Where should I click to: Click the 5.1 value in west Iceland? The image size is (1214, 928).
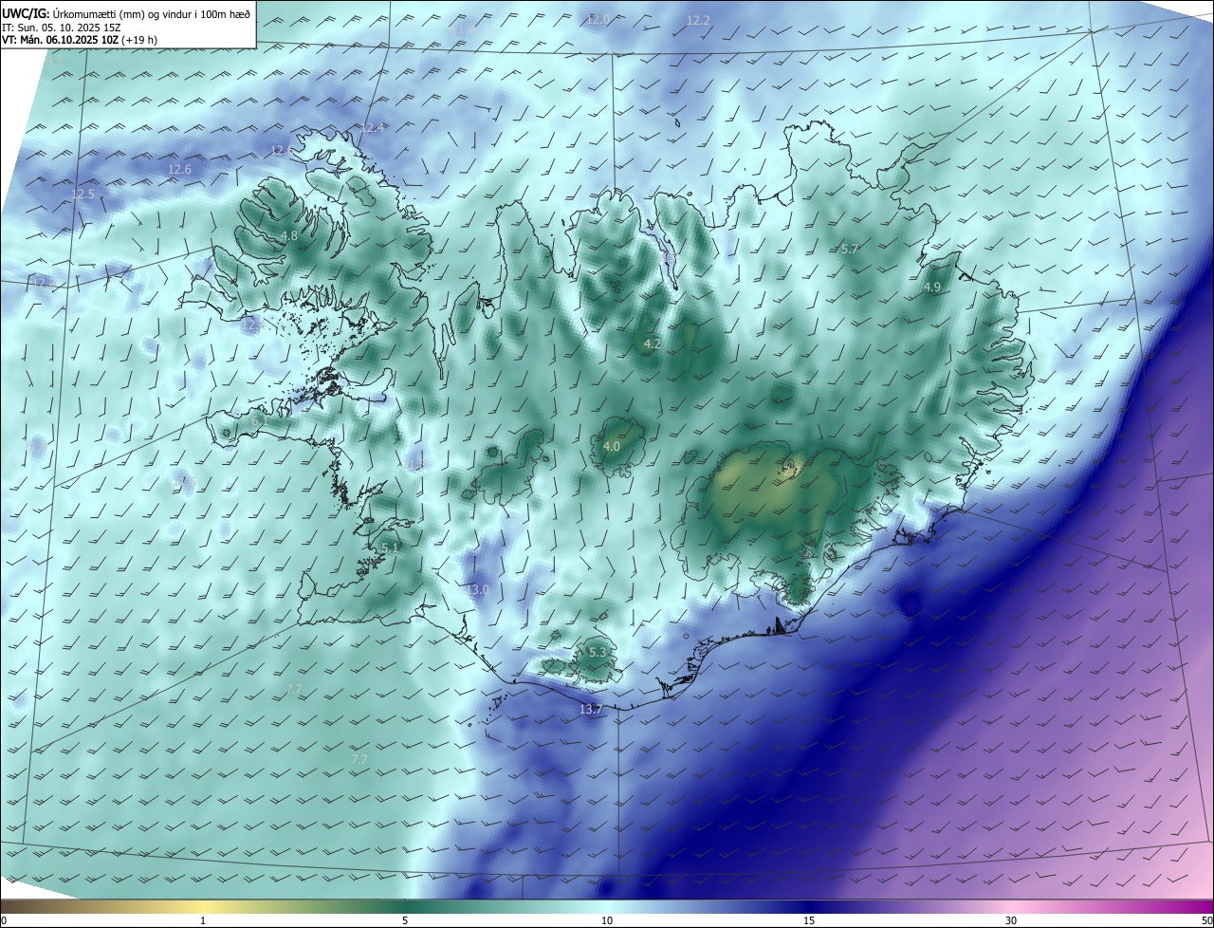pyautogui.click(x=391, y=548)
